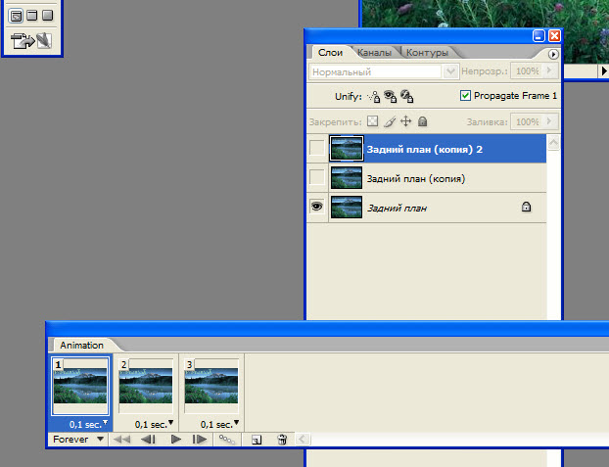609x467 pixels.
Task: Enable Lock transparent pixels icon
Action: point(372,121)
